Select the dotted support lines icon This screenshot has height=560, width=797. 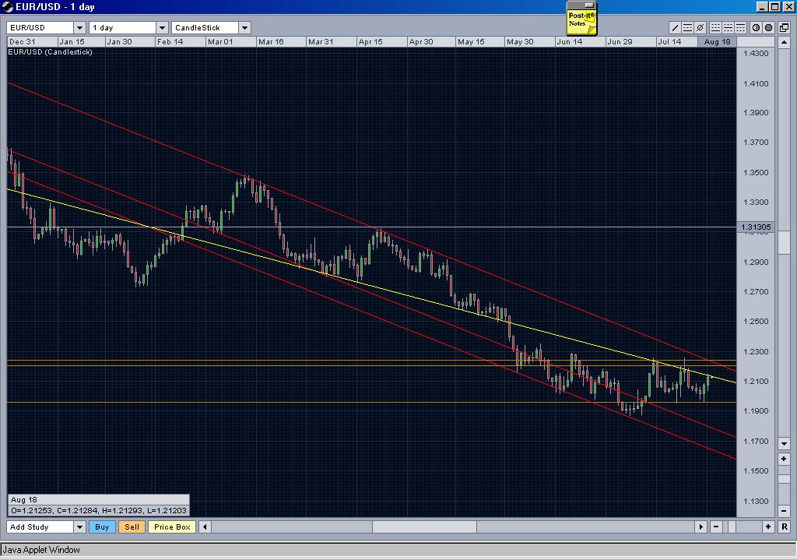pyautogui.click(x=715, y=27)
